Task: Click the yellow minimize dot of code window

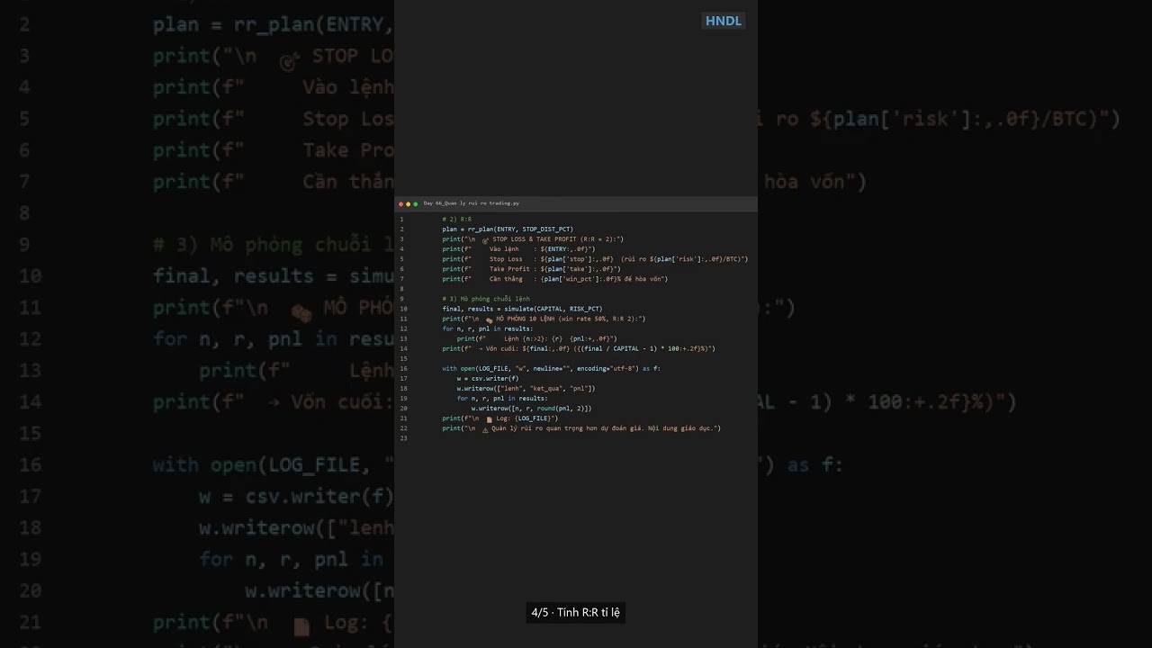Action: click(408, 204)
